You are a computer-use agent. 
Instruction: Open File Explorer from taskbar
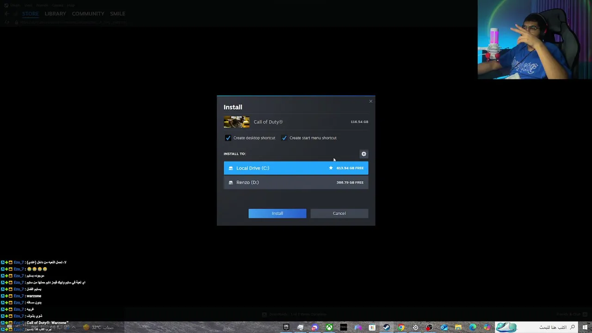click(458, 327)
